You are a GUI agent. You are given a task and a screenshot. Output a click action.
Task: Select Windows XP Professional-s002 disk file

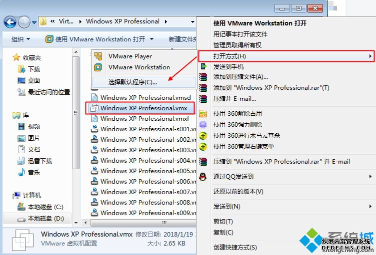click(x=143, y=140)
